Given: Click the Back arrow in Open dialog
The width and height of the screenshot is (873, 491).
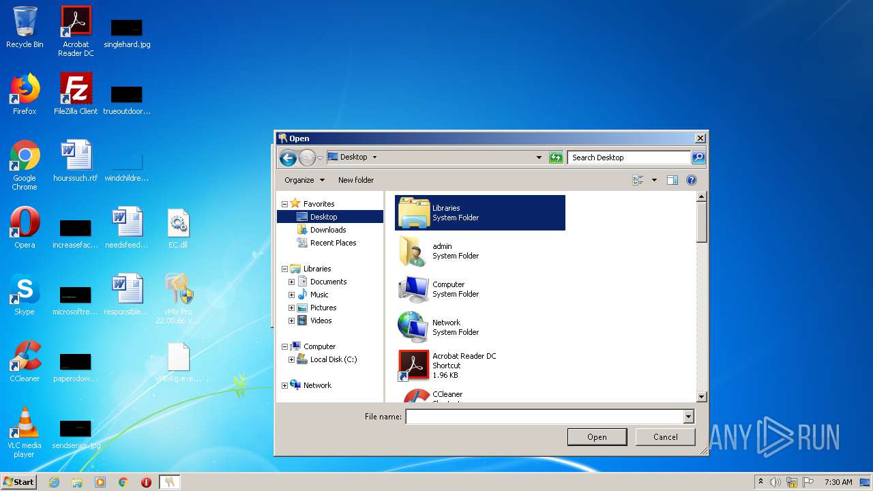Looking at the screenshot, I should point(288,158).
